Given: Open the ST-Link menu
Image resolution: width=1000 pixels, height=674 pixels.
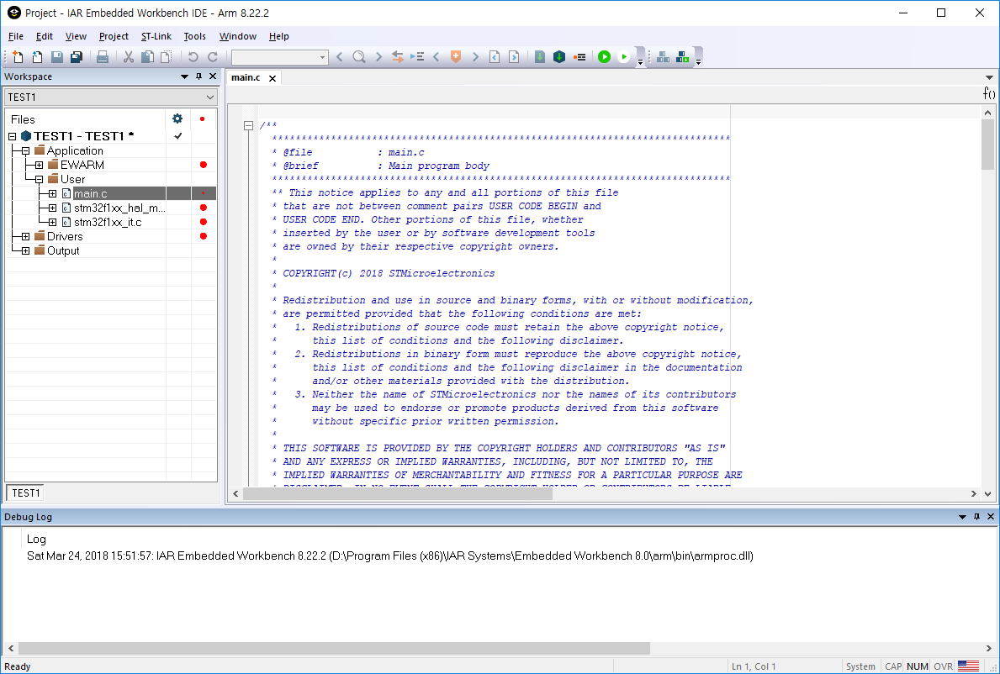Looking at the screenshot, I should pos(156,36).
